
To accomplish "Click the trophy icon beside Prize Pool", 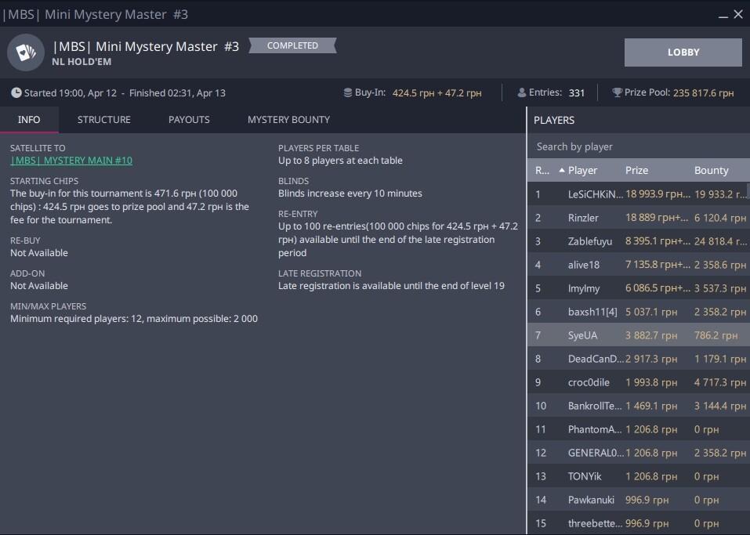I will pos(617,92).
